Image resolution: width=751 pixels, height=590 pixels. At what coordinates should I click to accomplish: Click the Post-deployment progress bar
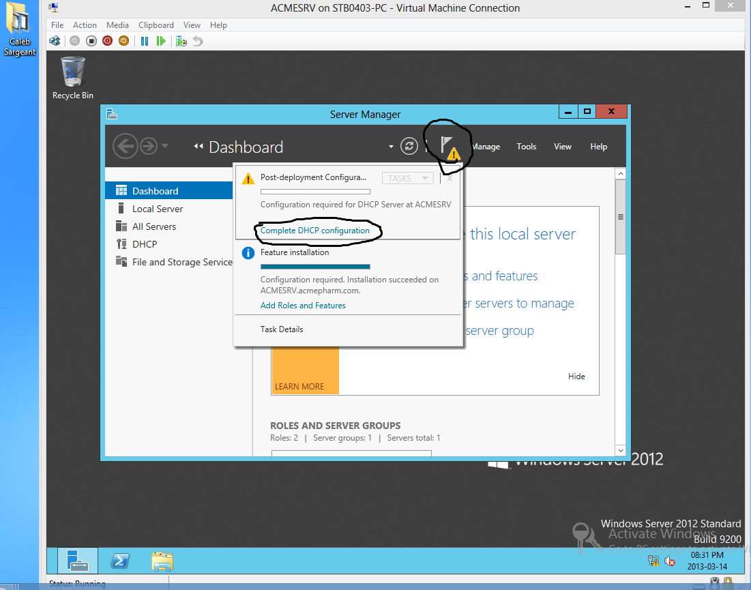[x=315, y=192]
